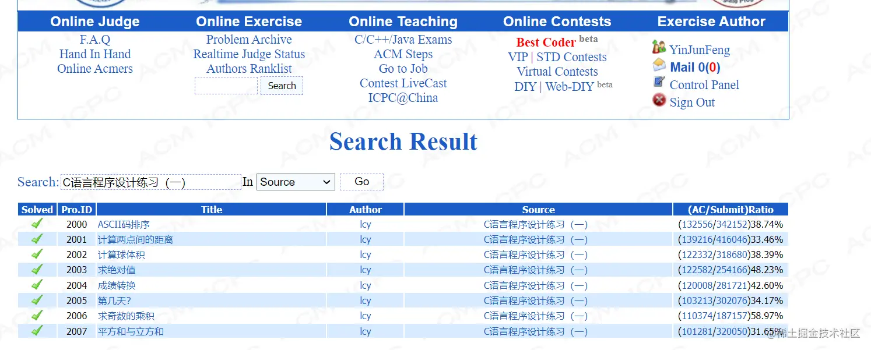Click the solved checkmark for problem 2000

point(36,223)
